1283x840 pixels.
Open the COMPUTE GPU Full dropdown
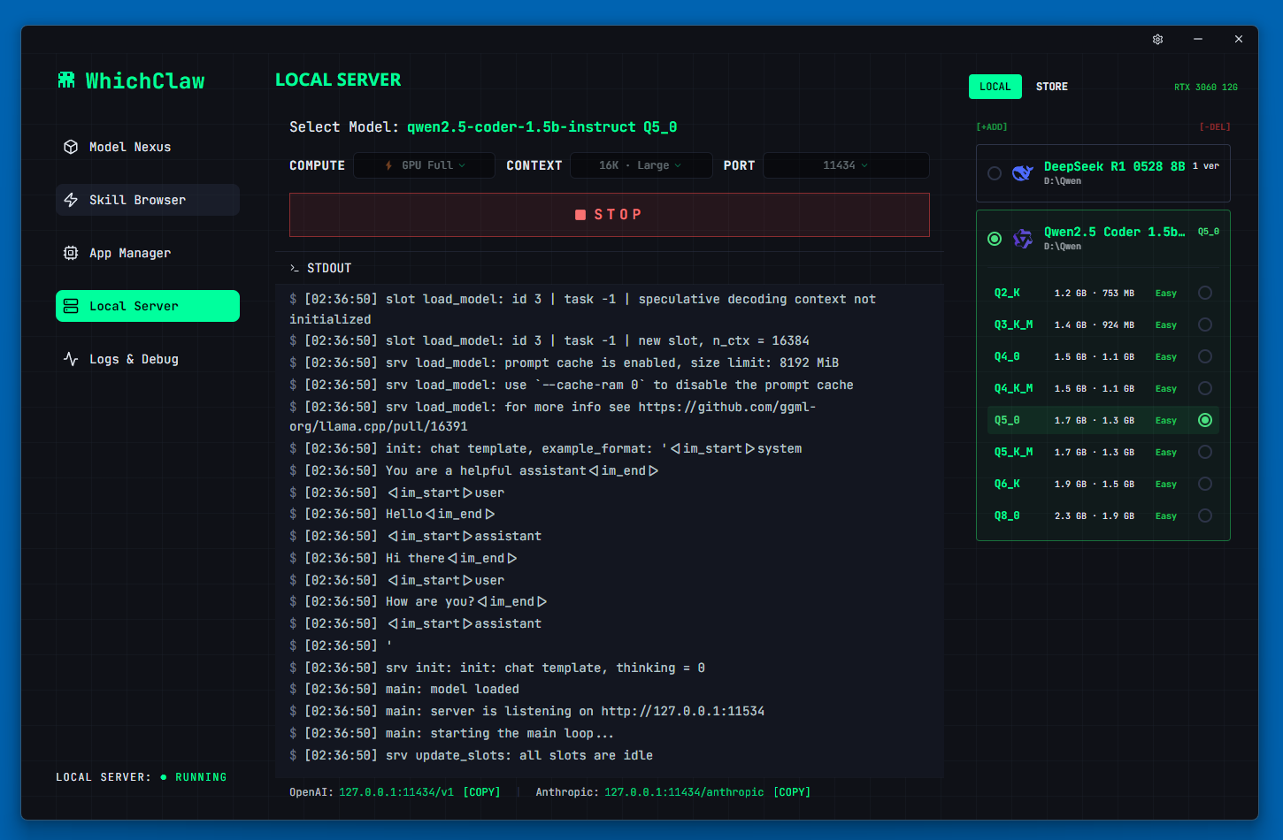424,165
